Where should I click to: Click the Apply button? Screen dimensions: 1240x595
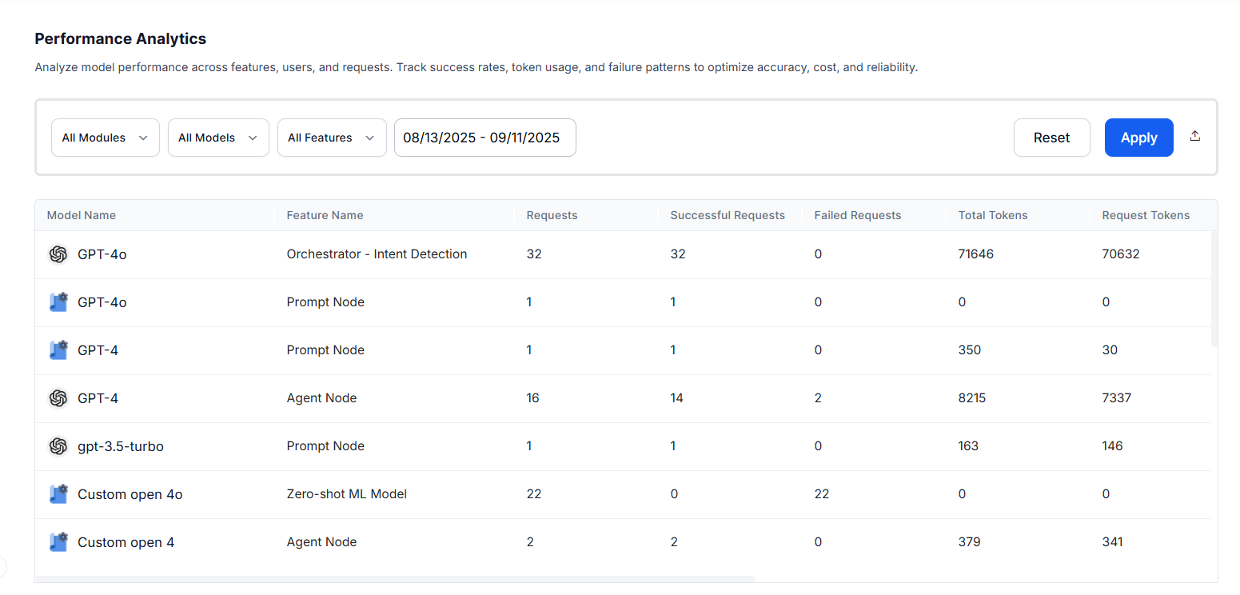point(1138,137)
